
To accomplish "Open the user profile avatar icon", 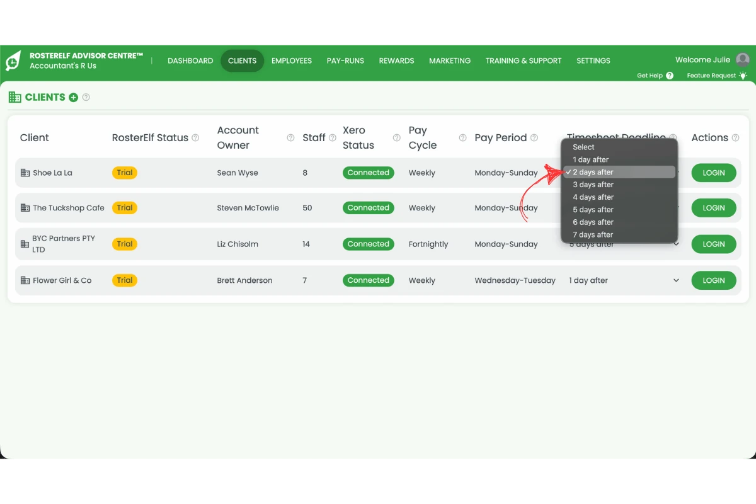I will click(743, 60).
